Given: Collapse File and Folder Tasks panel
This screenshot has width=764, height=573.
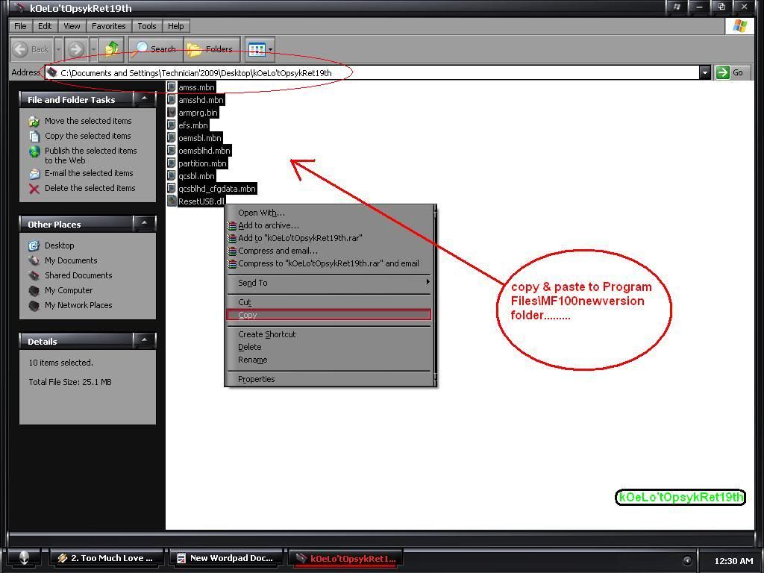Looking at the screenshot, I should [144, 99].
